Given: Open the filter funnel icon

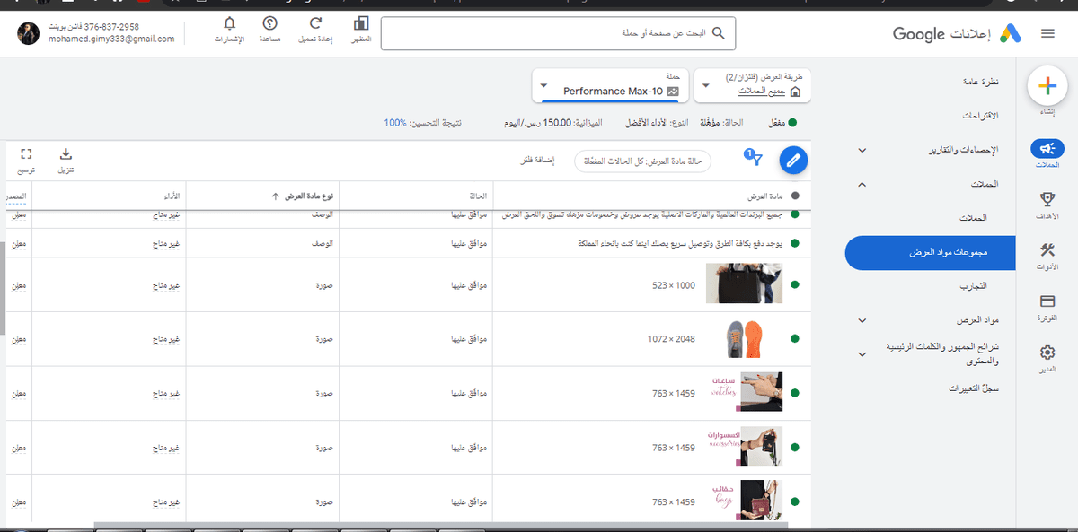Looking at the screenshot, I should 755,160.
